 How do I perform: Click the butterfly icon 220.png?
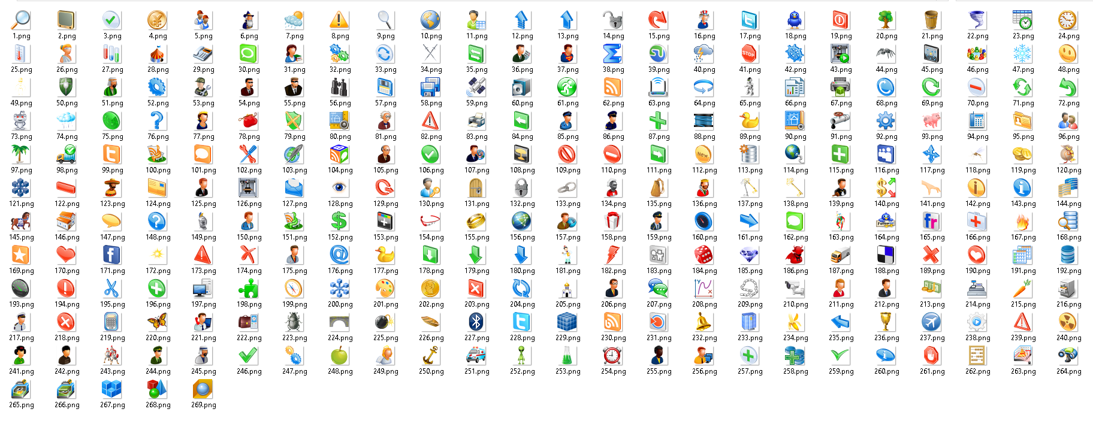coord(158,322)
